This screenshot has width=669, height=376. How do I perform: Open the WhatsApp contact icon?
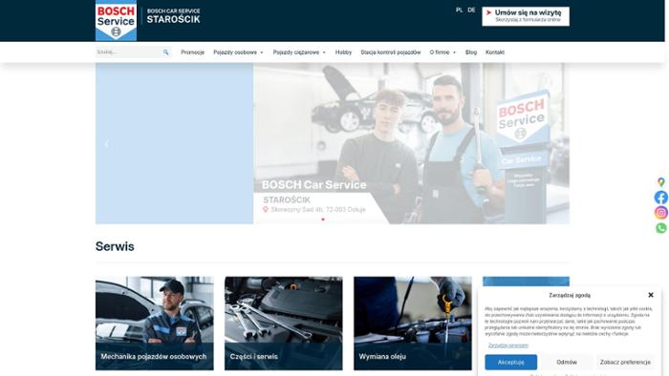pyautogui.click(x=661, y=228)
